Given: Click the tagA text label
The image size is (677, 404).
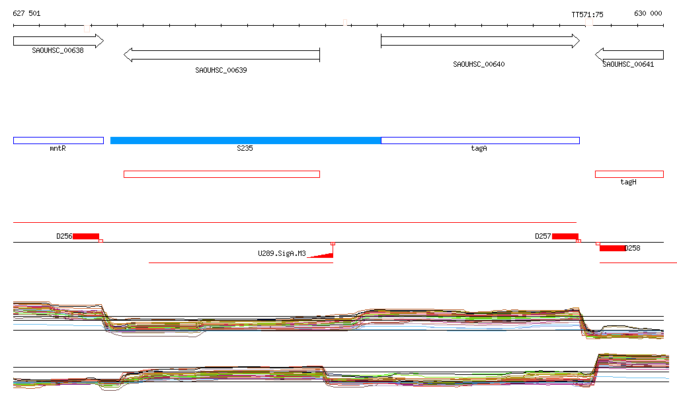Looking at the screenshot, I should coord(479,149).
